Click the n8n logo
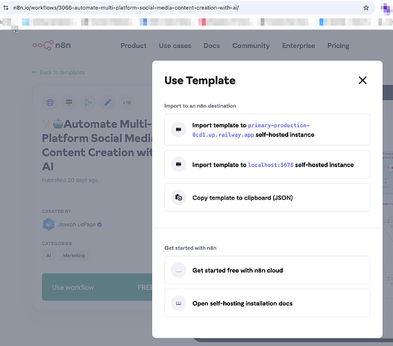The width and height of the screenshot is (393, 346). pos(51,45)
